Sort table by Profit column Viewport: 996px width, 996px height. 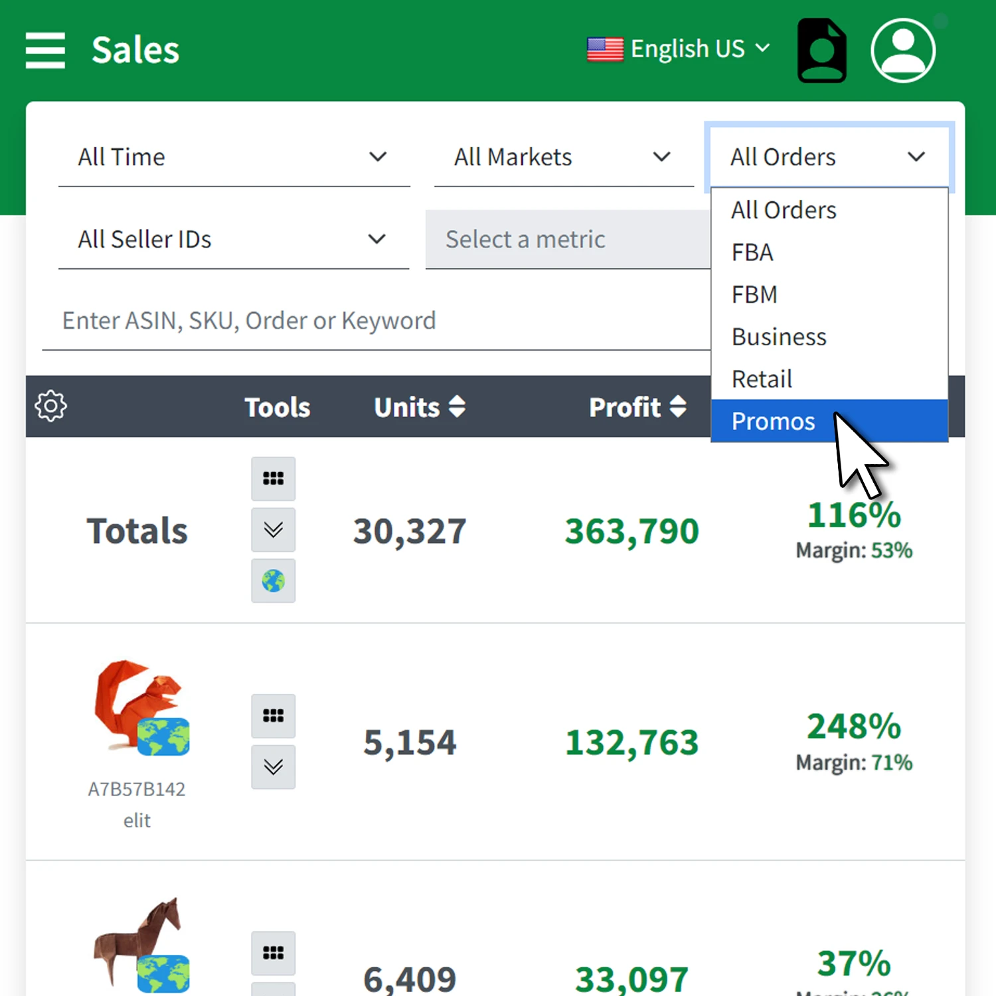tap(637, 406)
